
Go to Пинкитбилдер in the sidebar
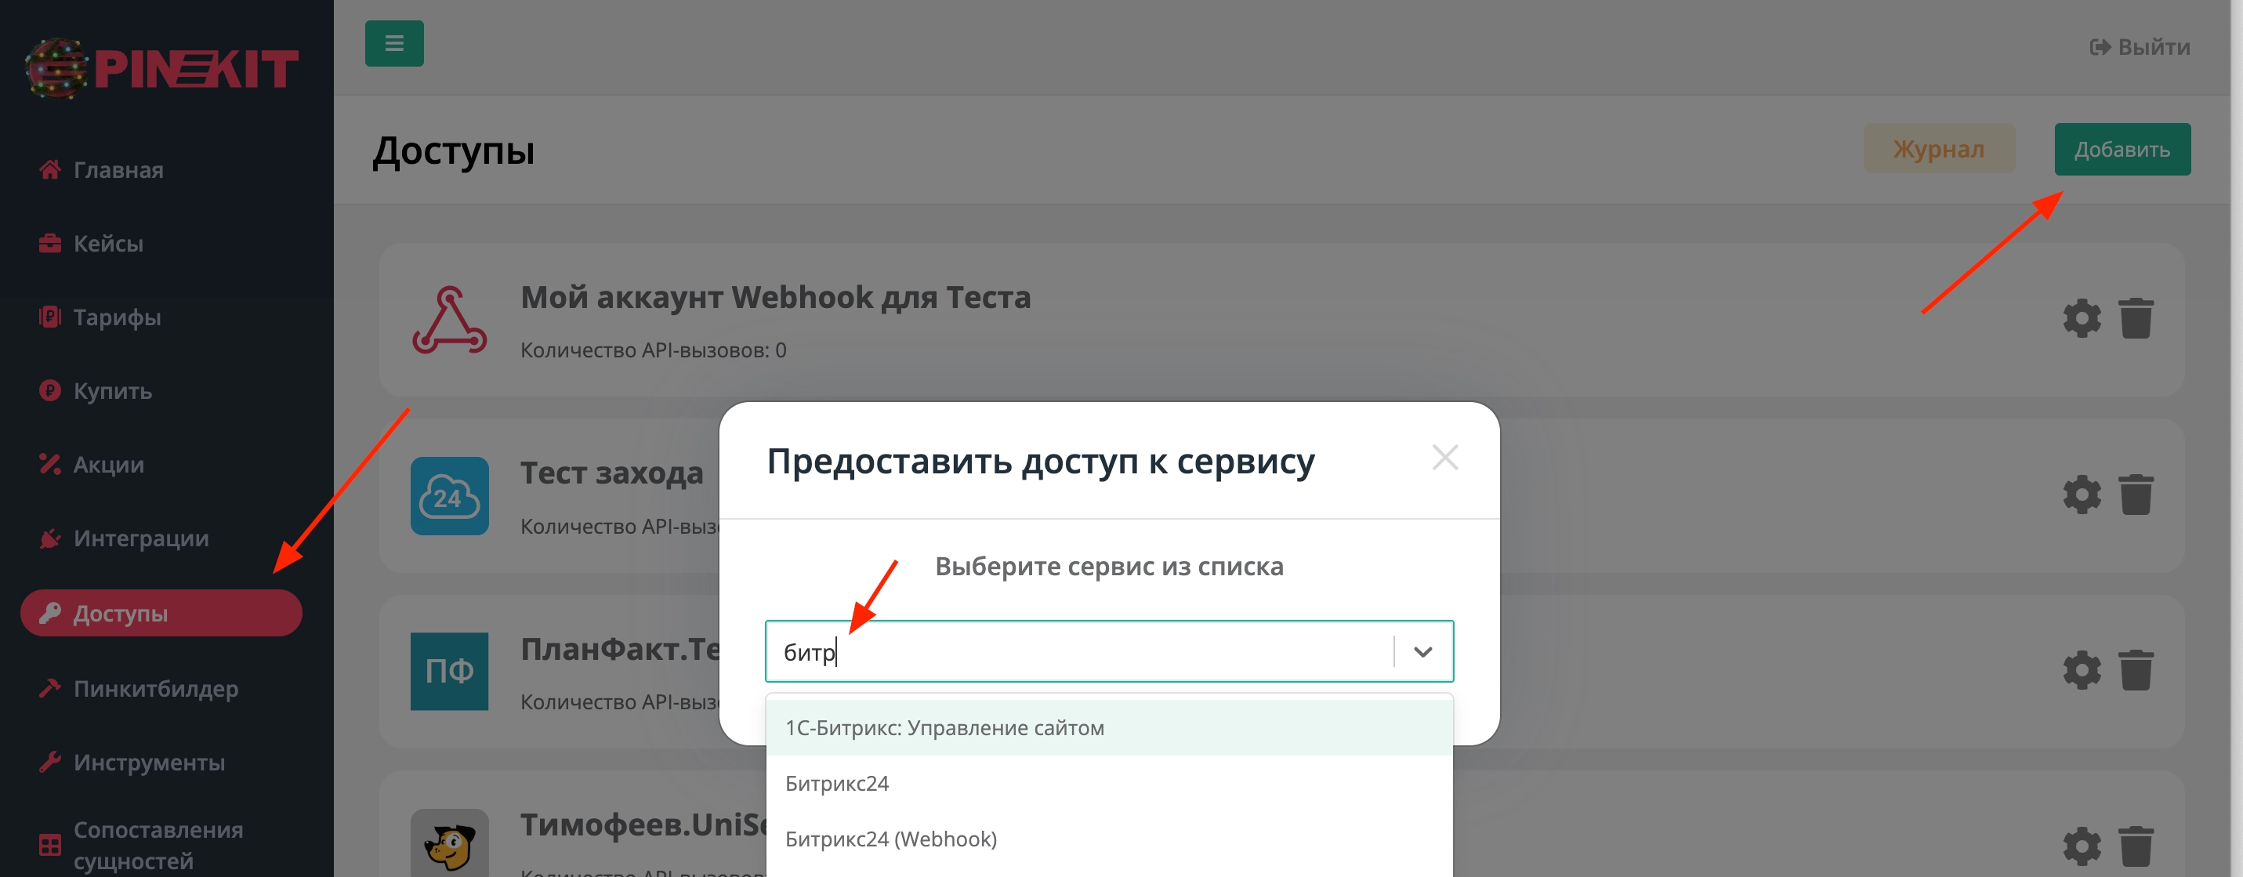155,689
